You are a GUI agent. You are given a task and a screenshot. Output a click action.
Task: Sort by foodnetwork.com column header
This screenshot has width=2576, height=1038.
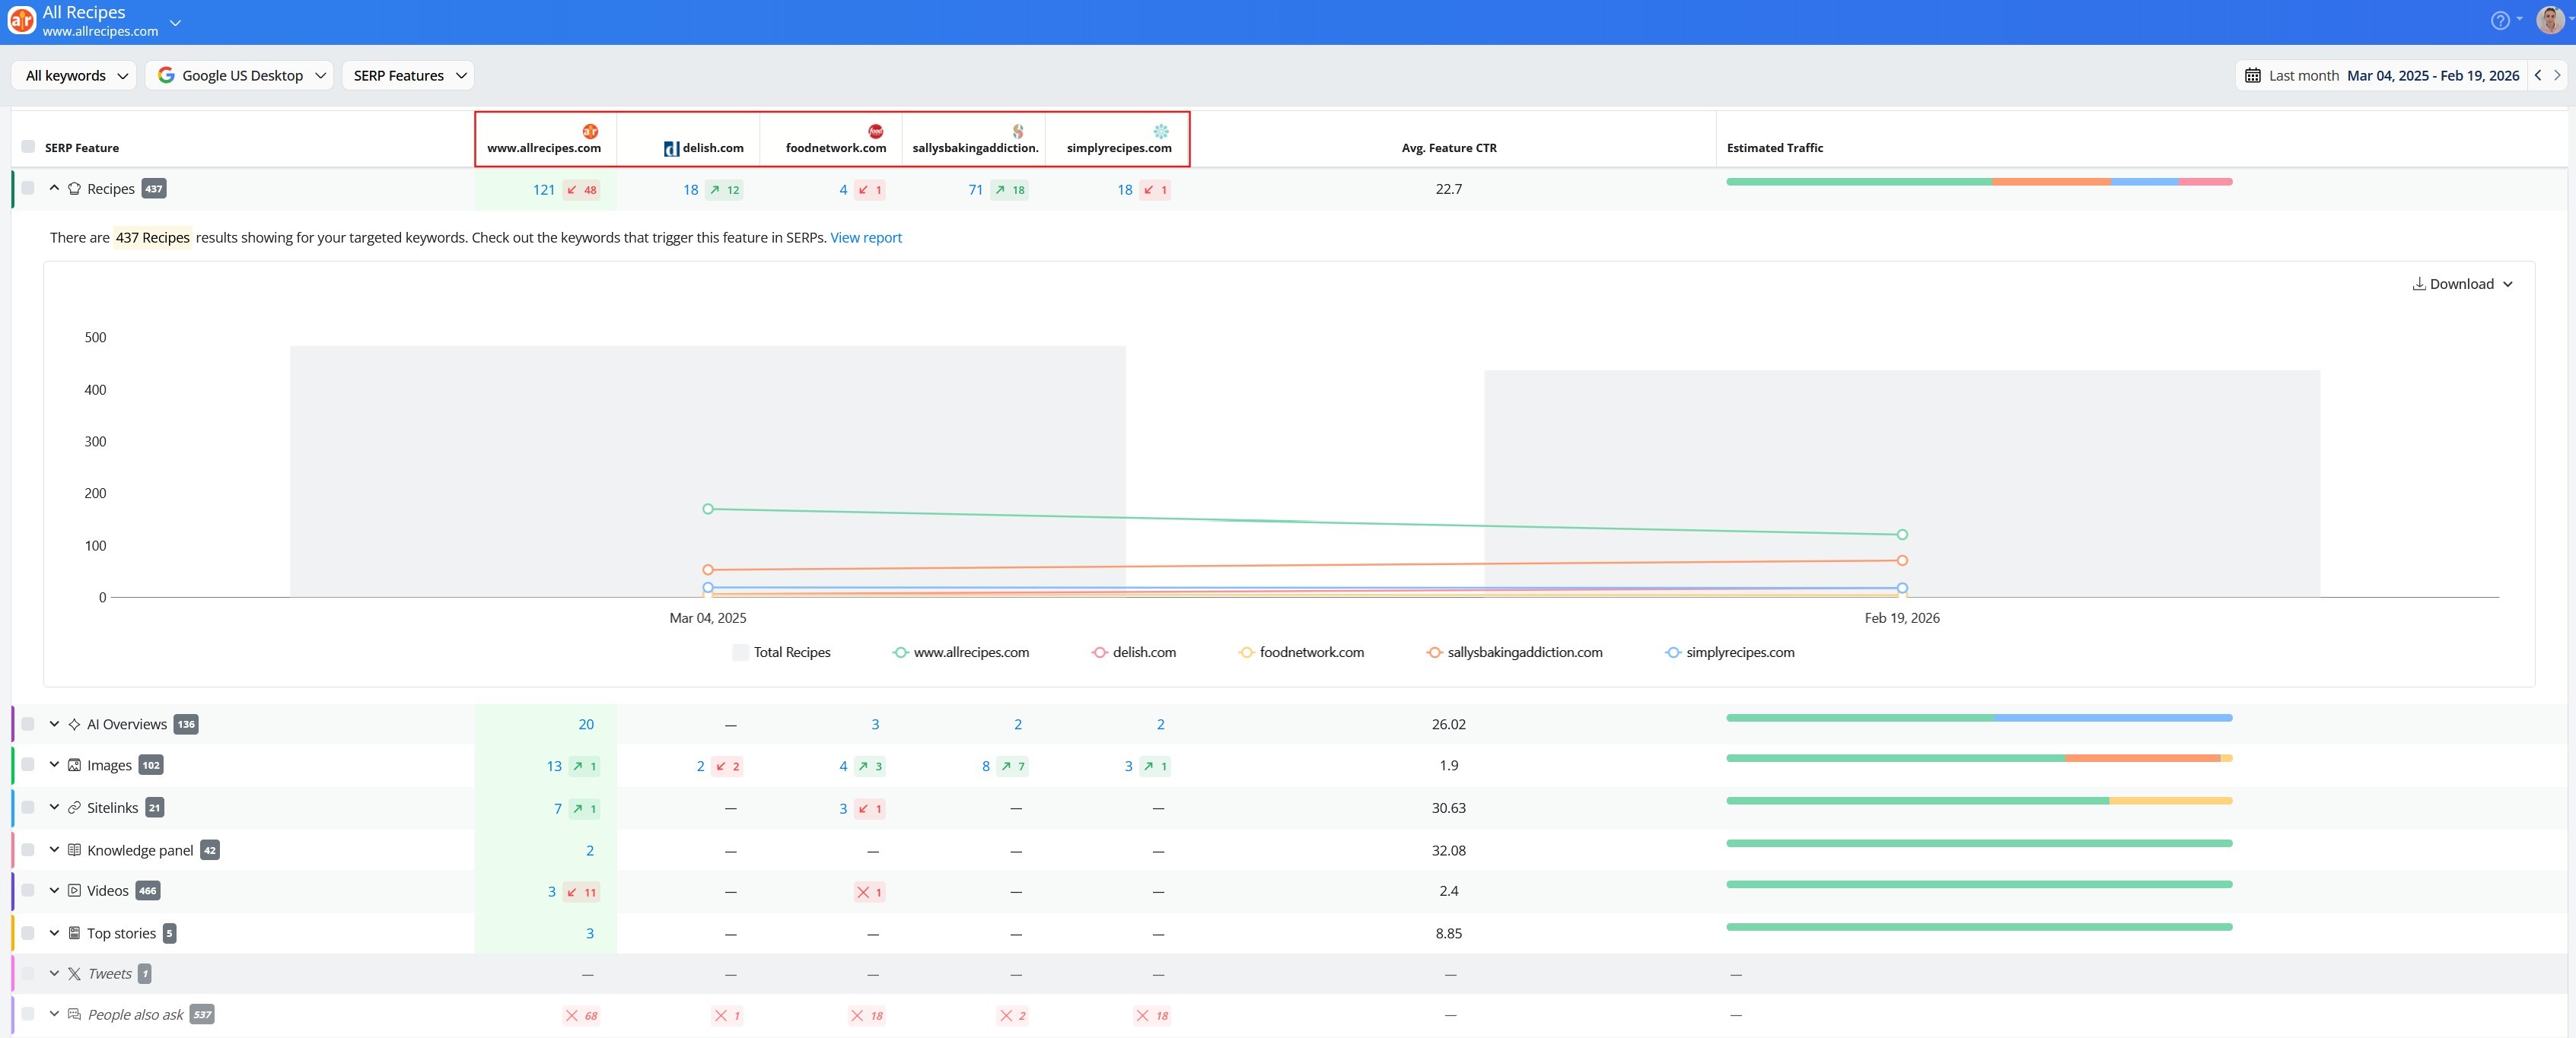[836, 148]
